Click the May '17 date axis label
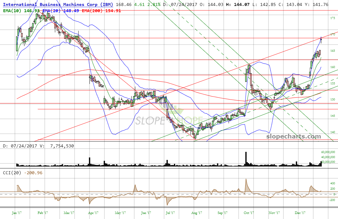The height and width of the screenshot is (219, 338). click(120, 213)
